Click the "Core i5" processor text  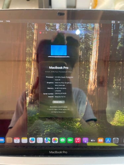click(x=58, y=80)
